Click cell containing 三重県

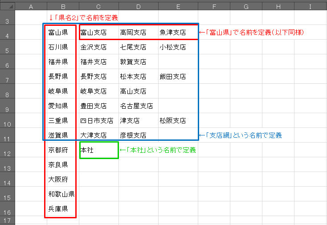(63, 121)
